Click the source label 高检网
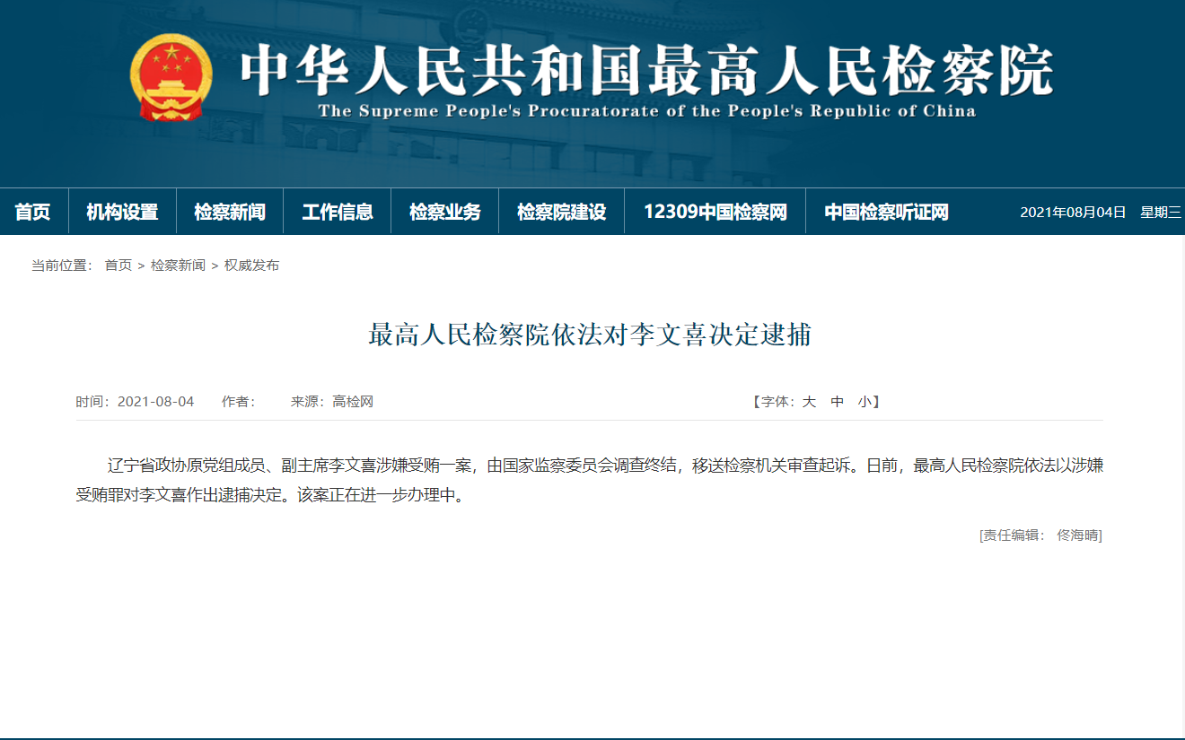This screenshot has width=1185, height=740. (x=353, y=402)
